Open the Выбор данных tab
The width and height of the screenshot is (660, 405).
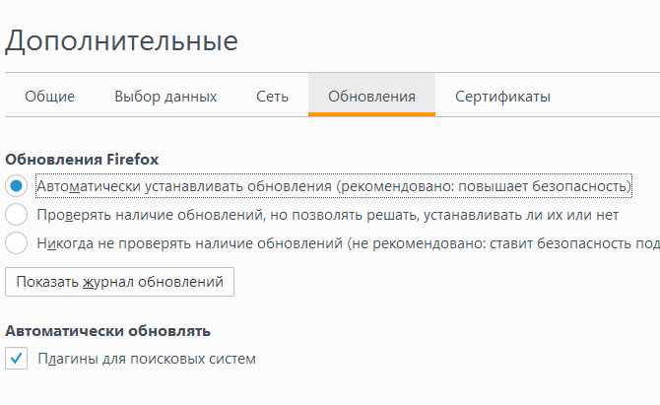165,97
